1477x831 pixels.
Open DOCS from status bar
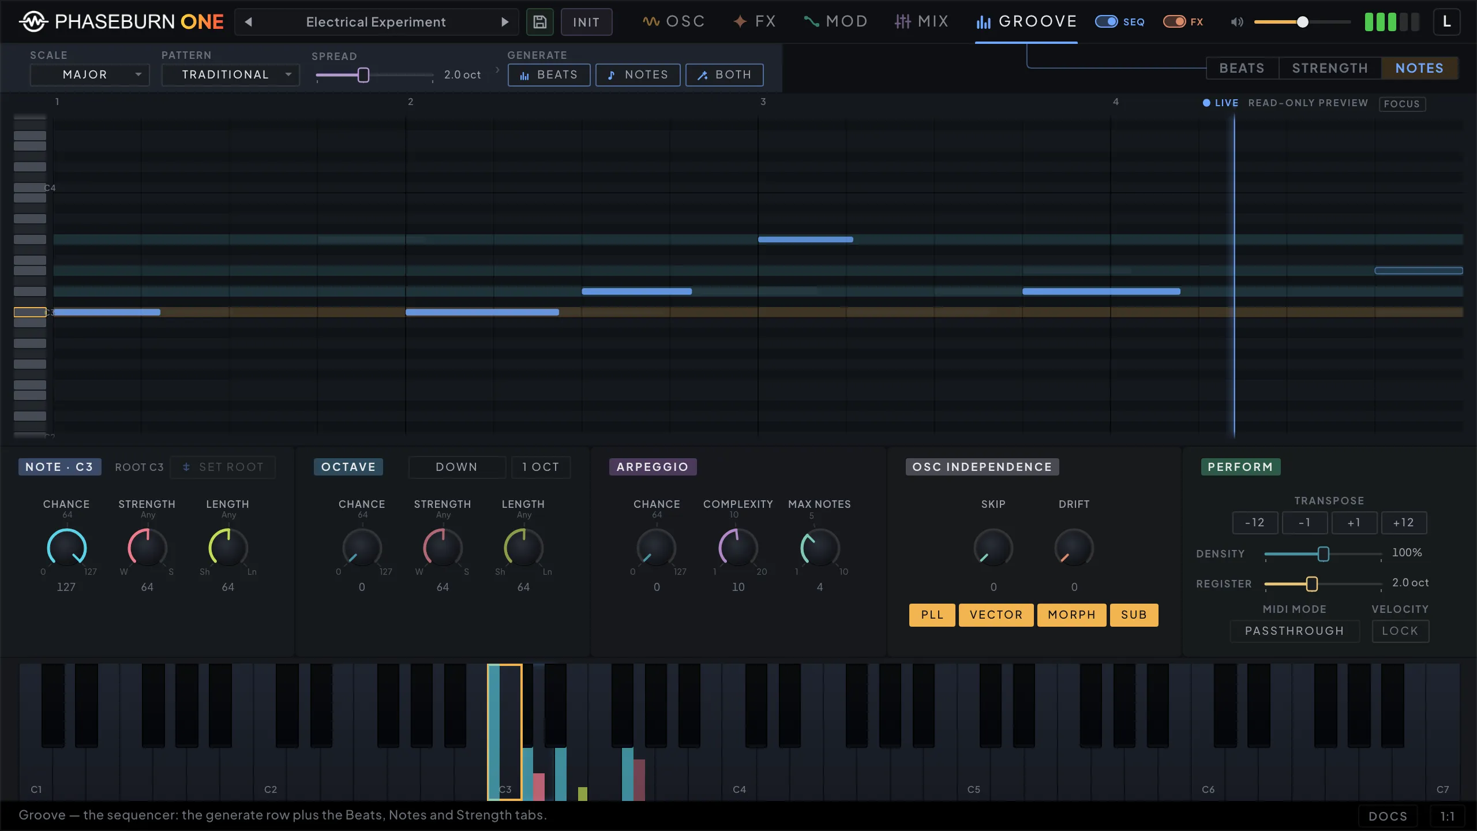[x=1388, y=816]
